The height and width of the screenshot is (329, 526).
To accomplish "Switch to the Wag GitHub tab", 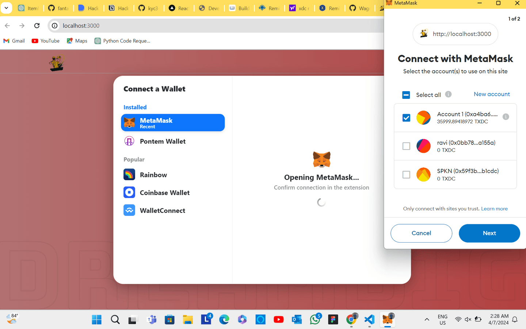I will point(360,8).
